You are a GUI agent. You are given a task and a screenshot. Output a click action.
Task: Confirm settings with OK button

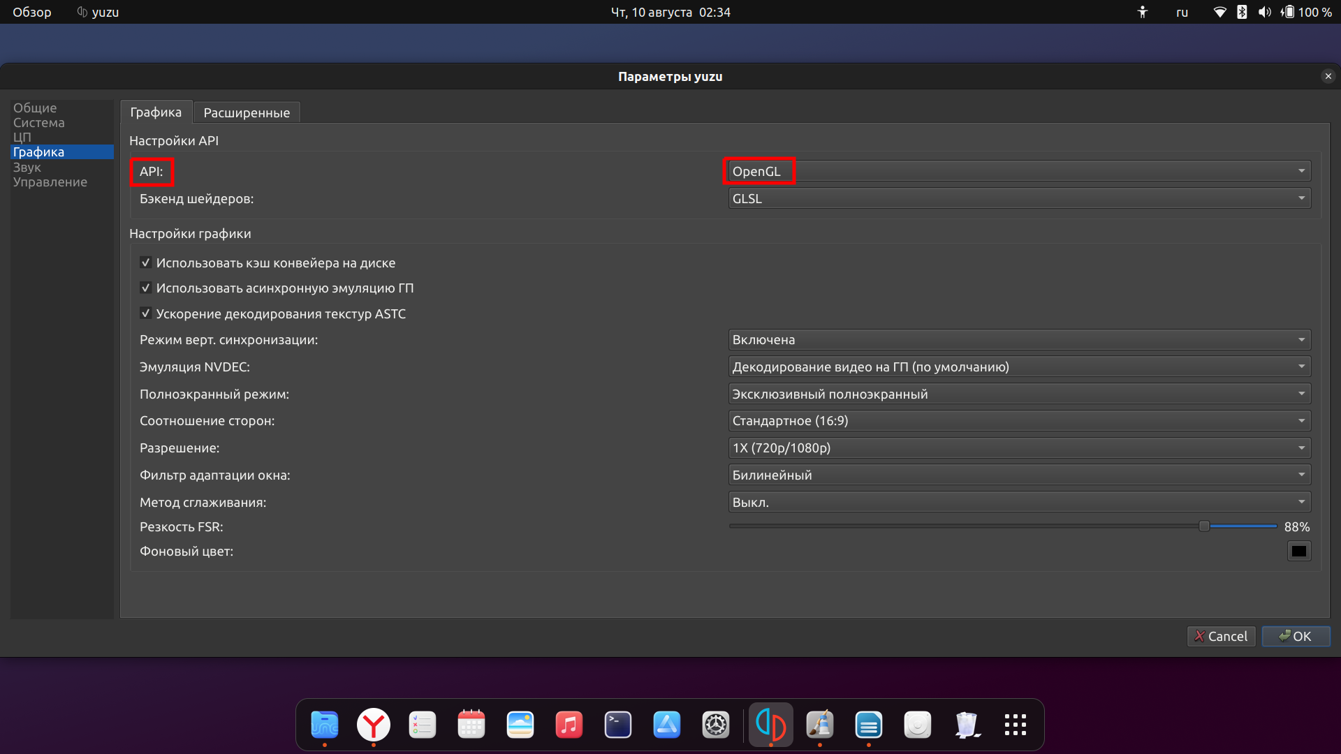1296,636
